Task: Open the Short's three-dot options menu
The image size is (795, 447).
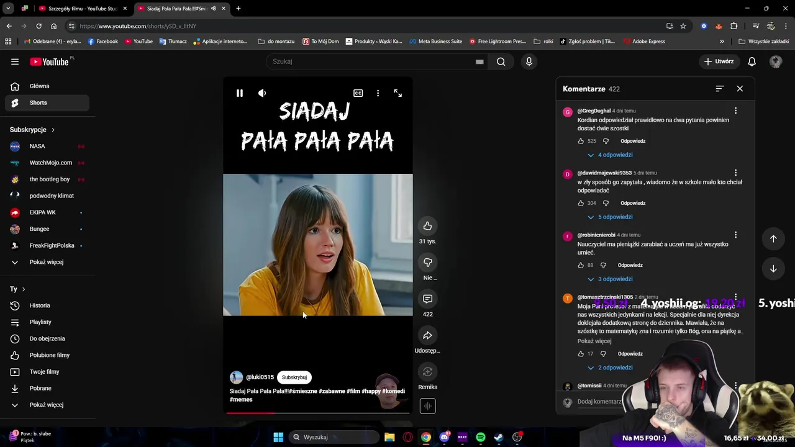Action: tap(378, 93)
